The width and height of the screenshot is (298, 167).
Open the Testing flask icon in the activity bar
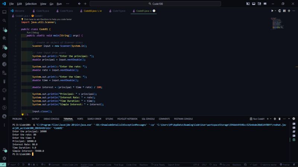coord(4,81)
